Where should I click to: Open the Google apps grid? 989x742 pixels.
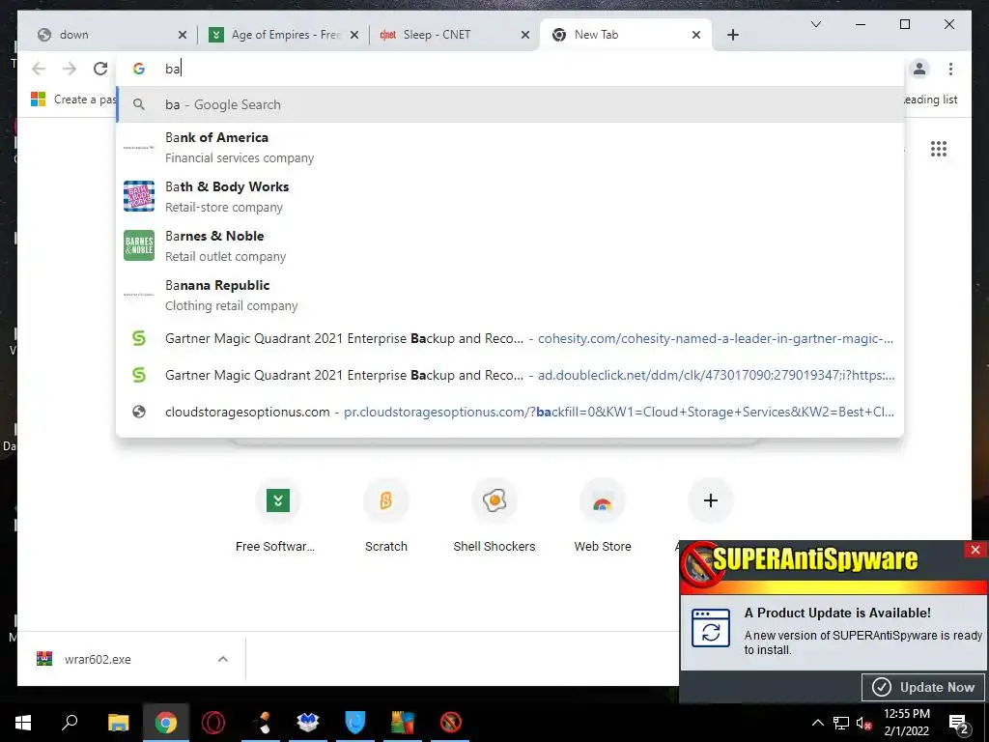939,149
